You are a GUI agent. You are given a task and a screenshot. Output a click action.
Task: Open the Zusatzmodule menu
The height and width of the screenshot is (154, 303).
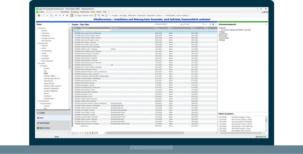(x=85, y=12)
